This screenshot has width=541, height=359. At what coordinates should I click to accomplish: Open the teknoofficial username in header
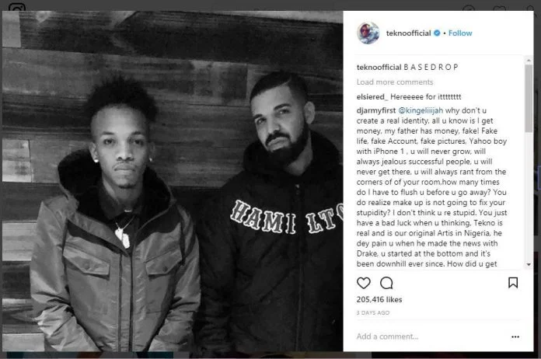(x=409, y=33)
